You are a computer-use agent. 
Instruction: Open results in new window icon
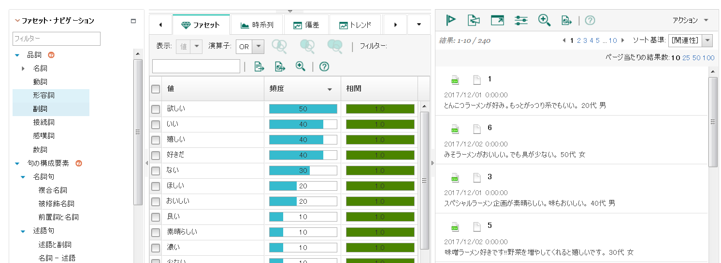coord(497,20)
